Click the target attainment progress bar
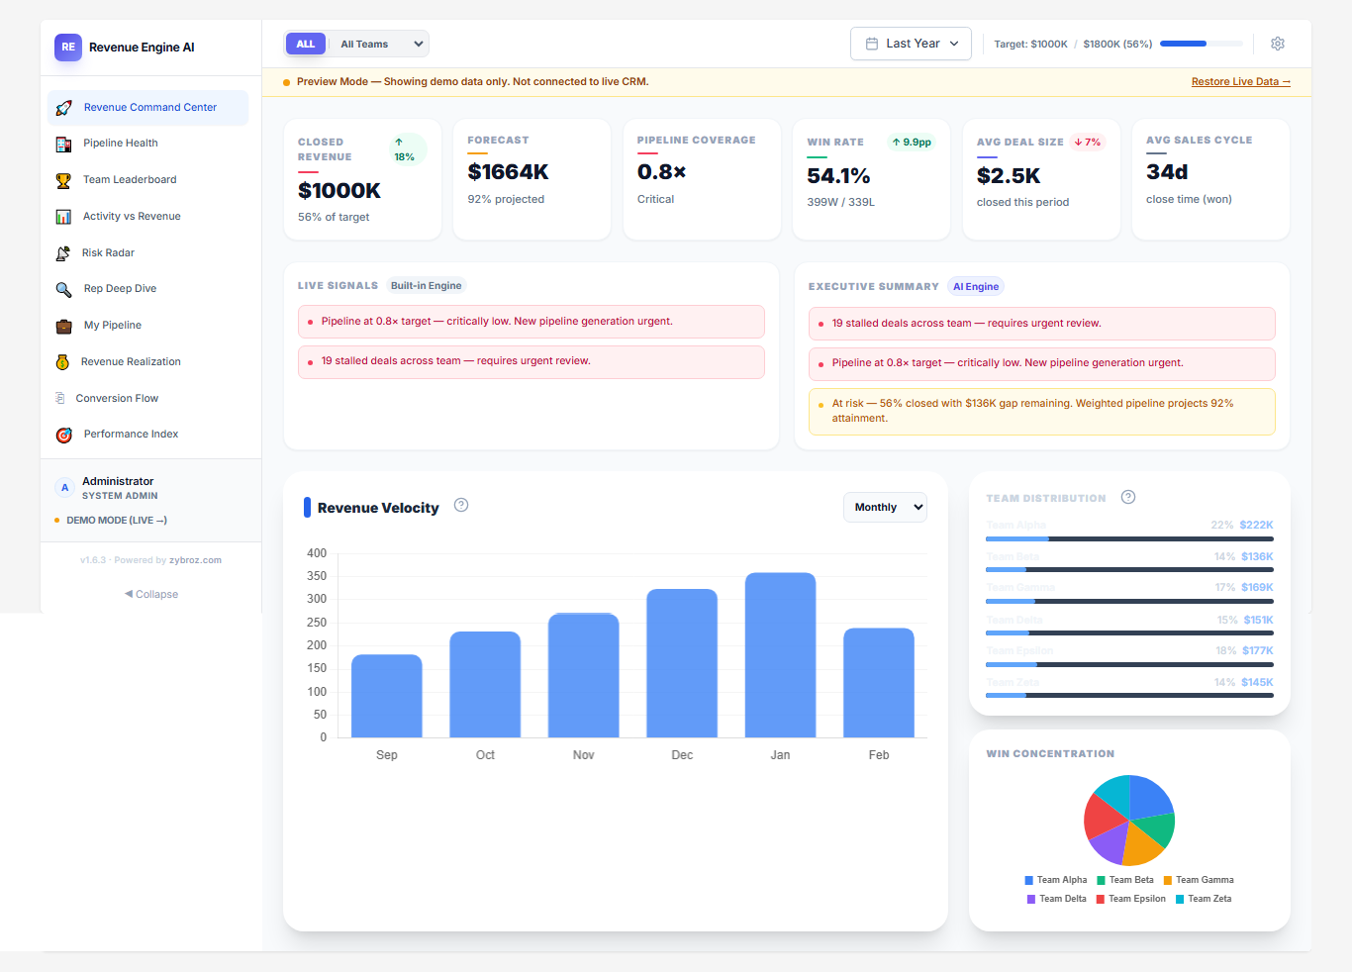 pos(1201,44)
